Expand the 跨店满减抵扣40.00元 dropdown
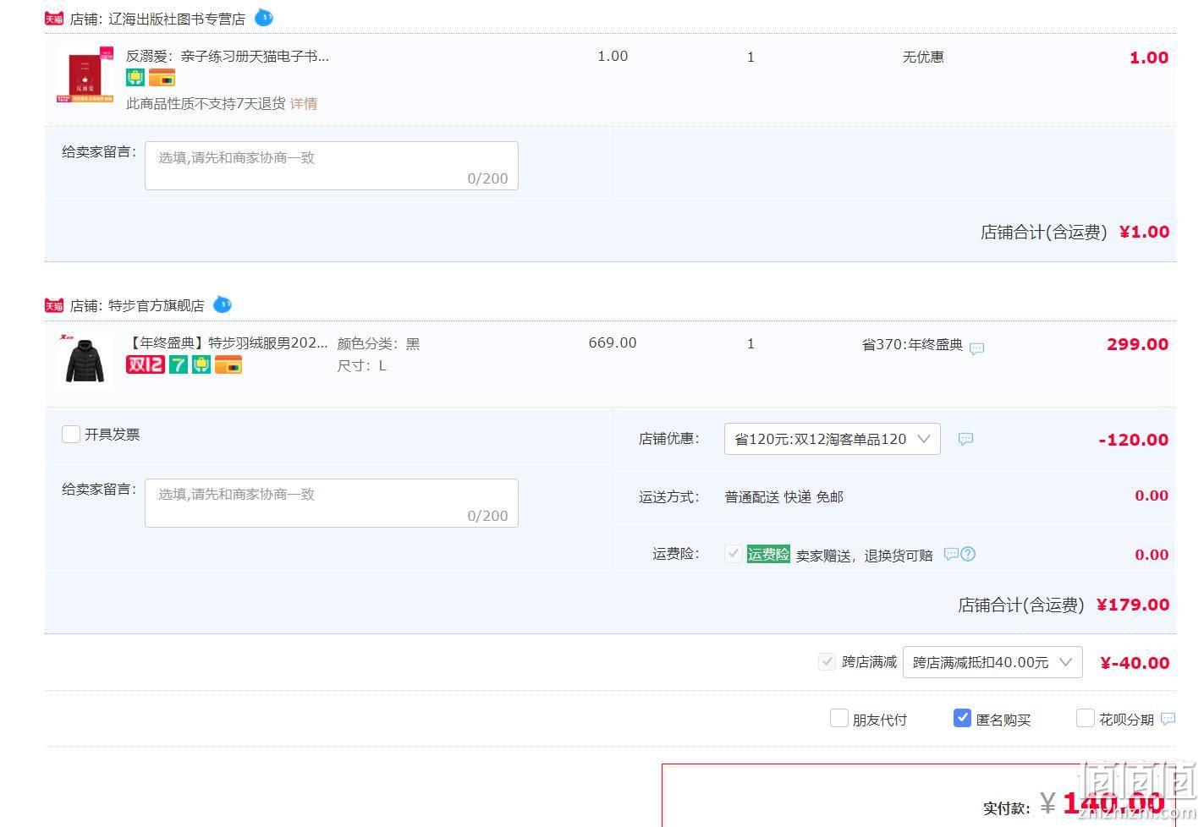Image resolution: width=1204 pixels, height=827 pixels. tap(992, 662)
